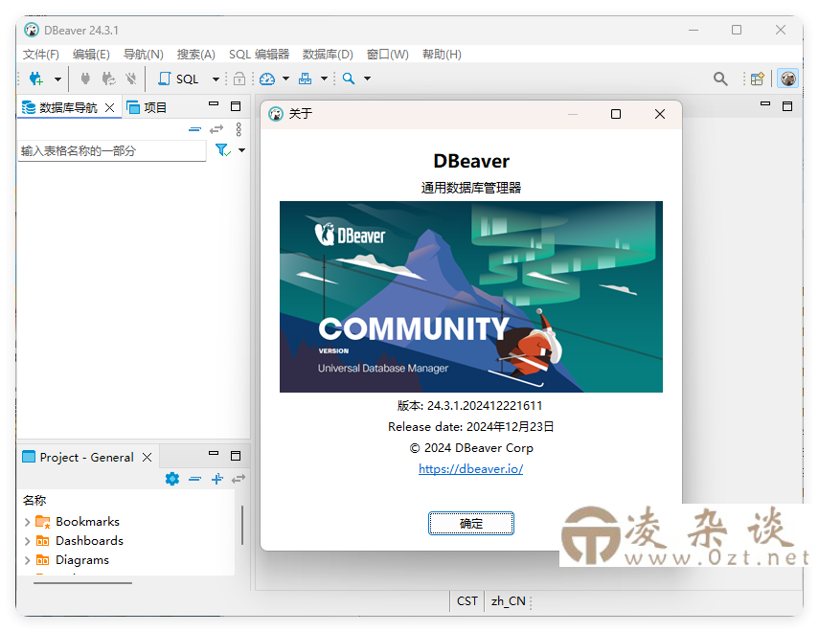Maximize the Project - General panel
819x632 pixels.
pos(236,456)
